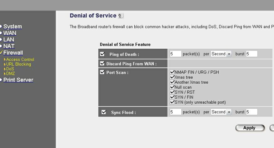The image size is (274, 148).
Task: Go to the NAT menu
Action: (x=9, y=46)
